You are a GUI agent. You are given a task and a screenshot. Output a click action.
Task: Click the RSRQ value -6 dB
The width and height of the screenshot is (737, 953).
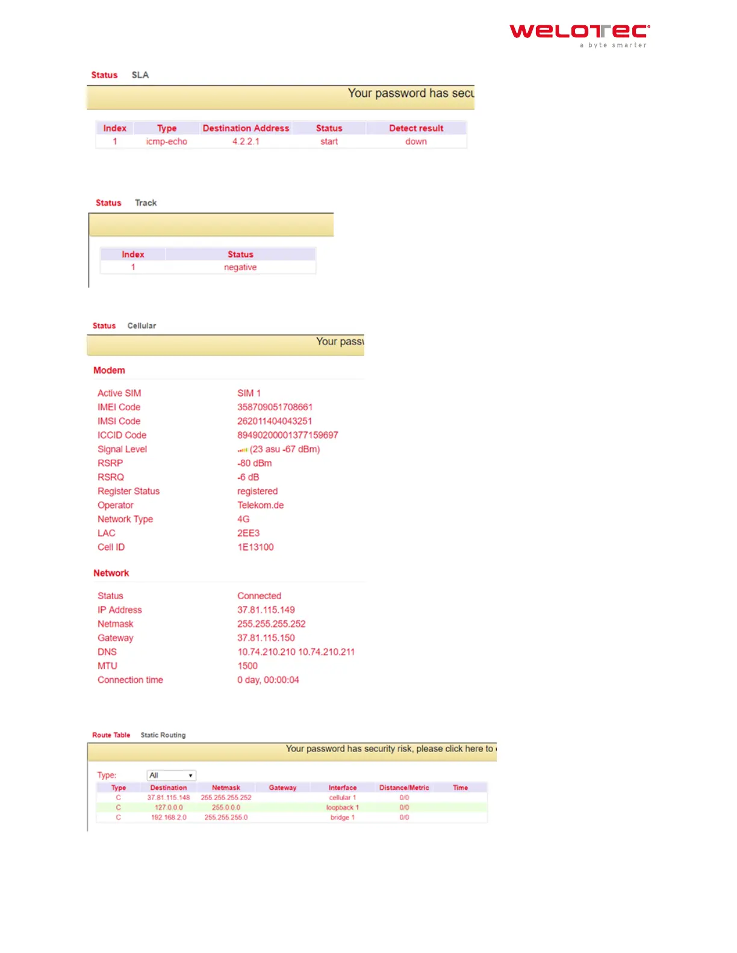pyautogui.click(x=248, y=477)
